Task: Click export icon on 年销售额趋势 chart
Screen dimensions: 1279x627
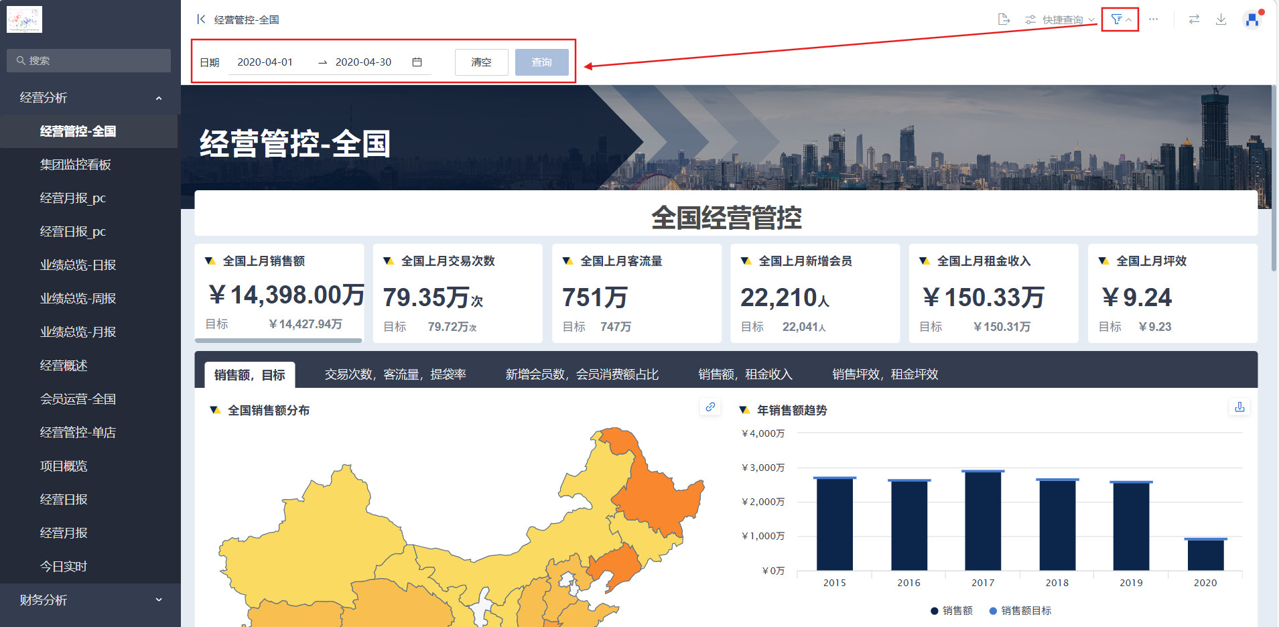Action: [1239, 407]
